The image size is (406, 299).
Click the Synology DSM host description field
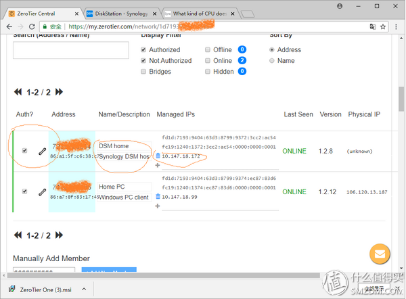coord(125,157)
